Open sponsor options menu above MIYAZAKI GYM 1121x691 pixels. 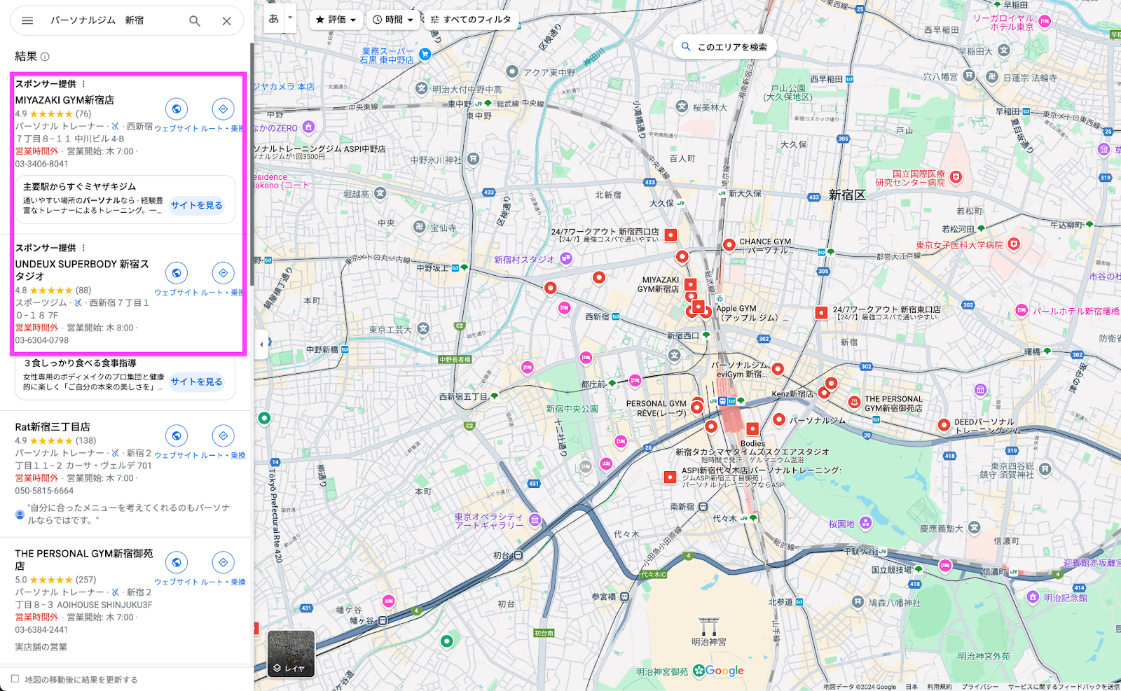click(83, 84)
